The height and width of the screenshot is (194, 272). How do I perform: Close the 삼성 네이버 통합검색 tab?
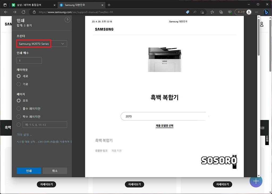pyautogui.click(x=54, y=5)
